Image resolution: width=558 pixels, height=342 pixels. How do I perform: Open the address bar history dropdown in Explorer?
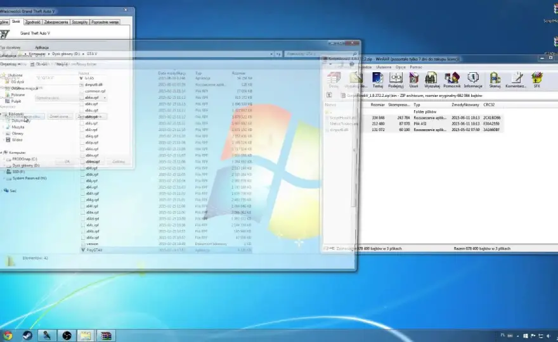271,54
